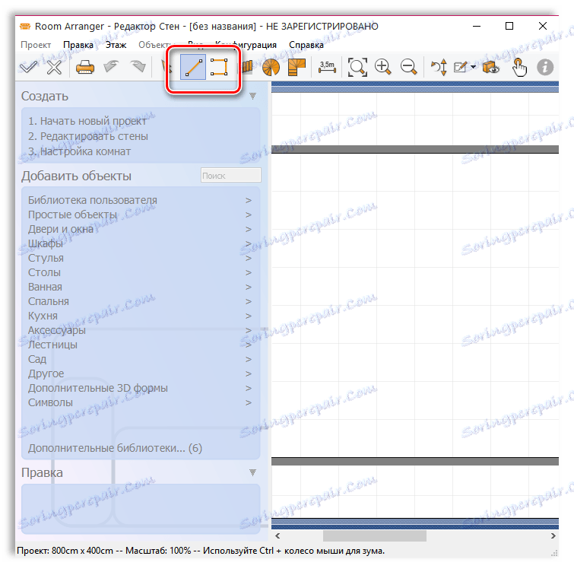Image resolution: width=574 pixels, height=572 pixels.
Task: Confirm wall edits with the checkmark icon
Action: click(x=28, y=67)
